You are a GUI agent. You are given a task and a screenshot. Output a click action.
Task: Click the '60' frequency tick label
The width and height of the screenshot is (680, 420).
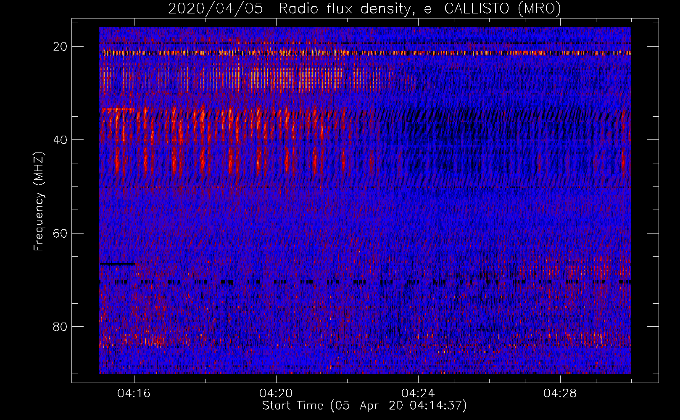[x=60, y=233]
